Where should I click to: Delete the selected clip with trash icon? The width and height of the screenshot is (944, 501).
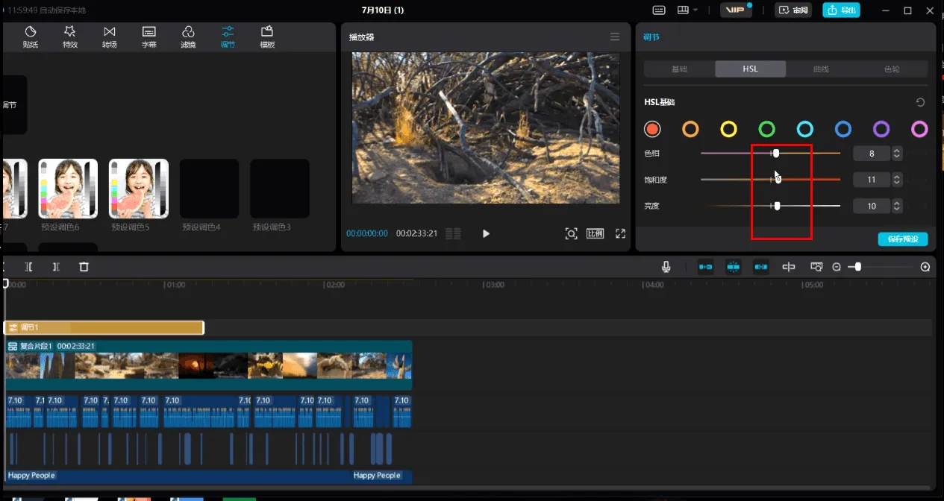tap(84, 267)
